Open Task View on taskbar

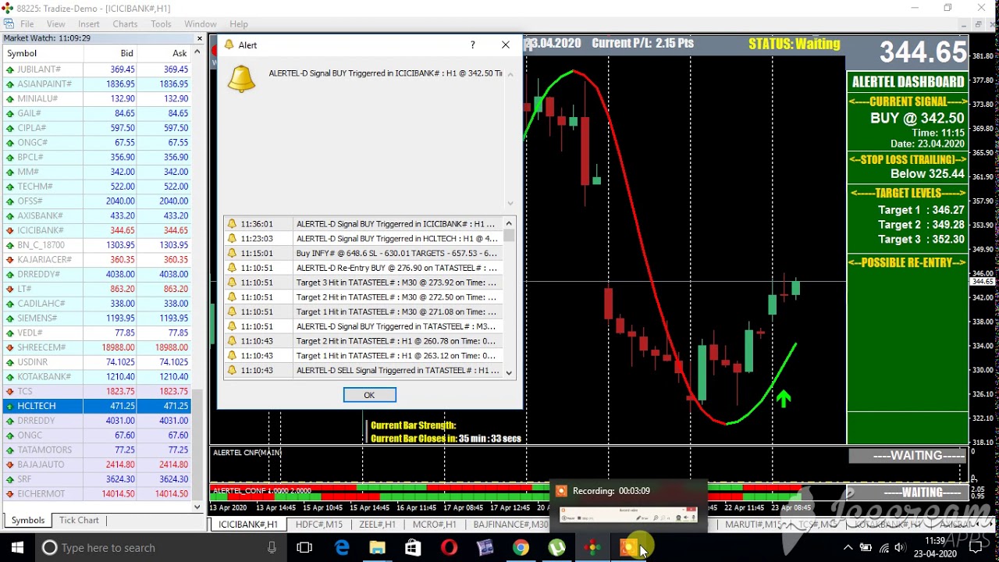pyautogui.click(x=304, y=548)
